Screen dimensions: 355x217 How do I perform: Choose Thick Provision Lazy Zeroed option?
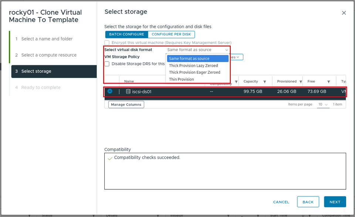pos(193,66)
